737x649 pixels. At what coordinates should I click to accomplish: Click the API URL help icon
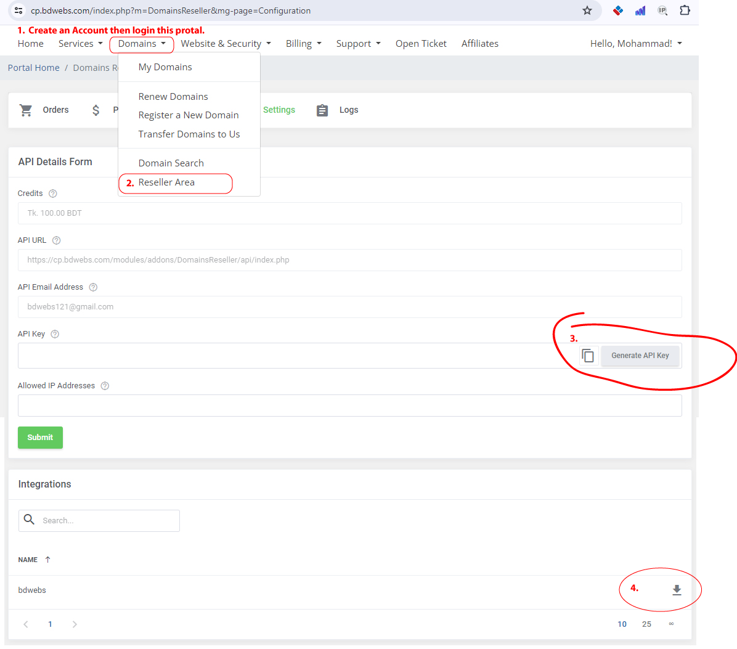pos(57,240)
